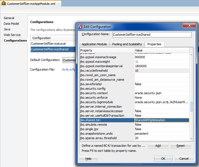The image size is (199, 167).
Task: Select the jbo.snapshotstore.undo property
Action: point(107,134)
